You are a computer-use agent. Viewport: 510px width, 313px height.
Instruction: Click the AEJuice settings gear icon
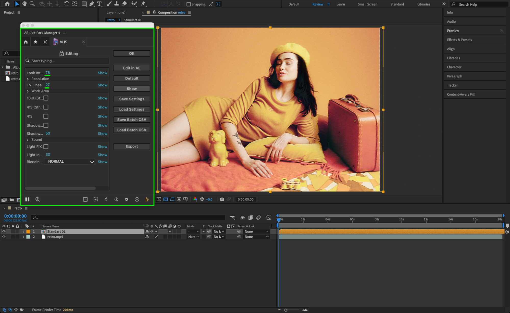coord(127,200)
